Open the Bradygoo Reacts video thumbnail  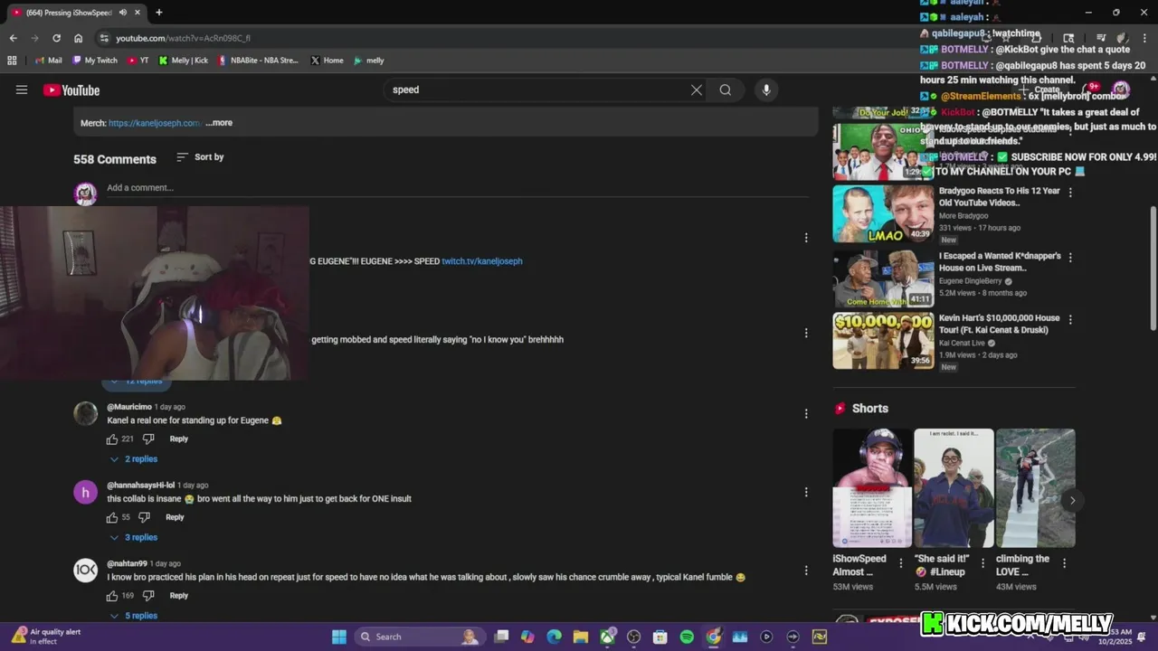(883, 213)
